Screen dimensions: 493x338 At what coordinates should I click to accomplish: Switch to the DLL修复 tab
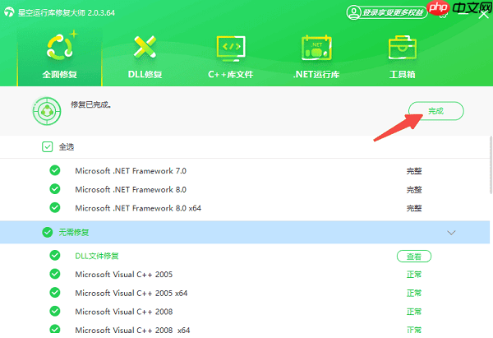[x=145, y=57]
